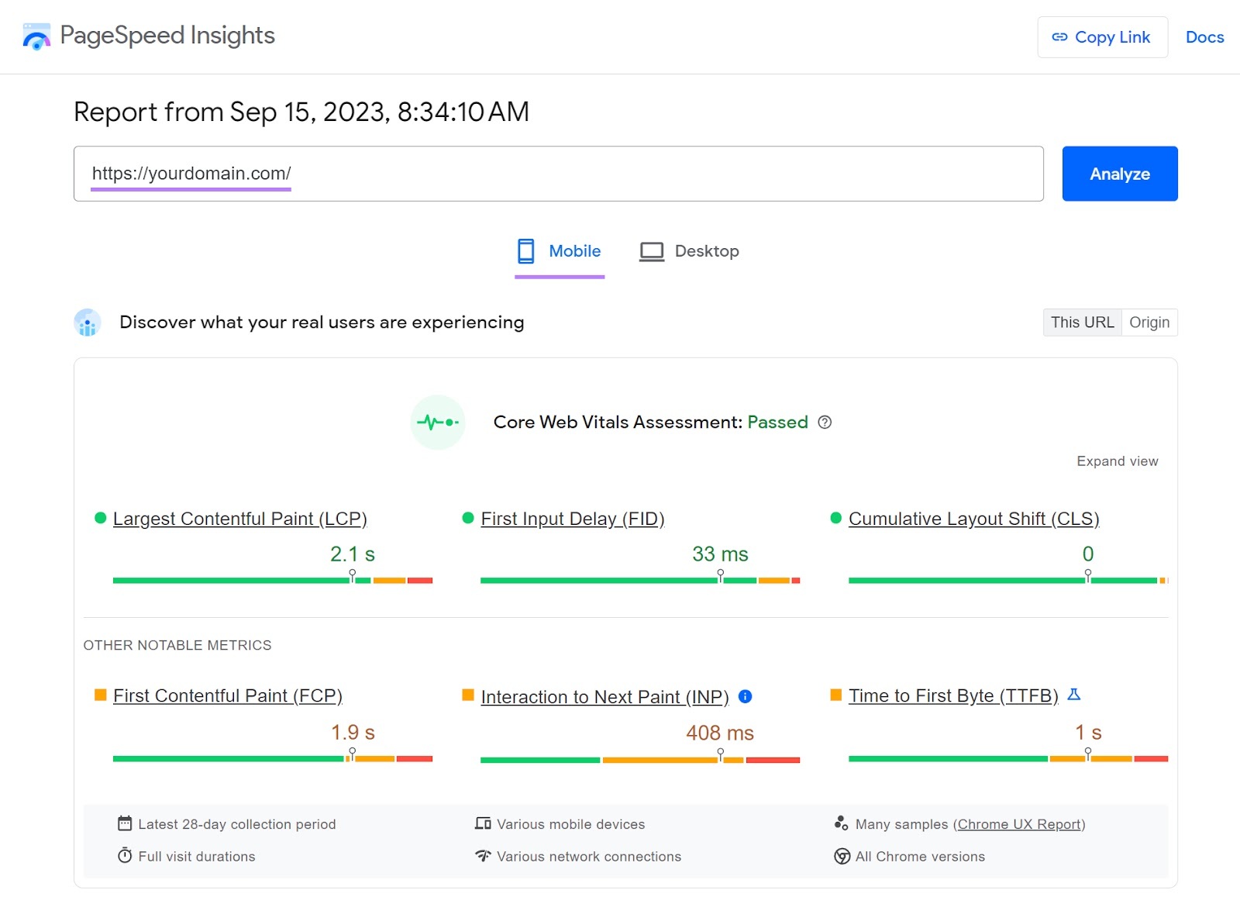
Task: Click the devices icon for mobile devices
Action: point(483,823)
